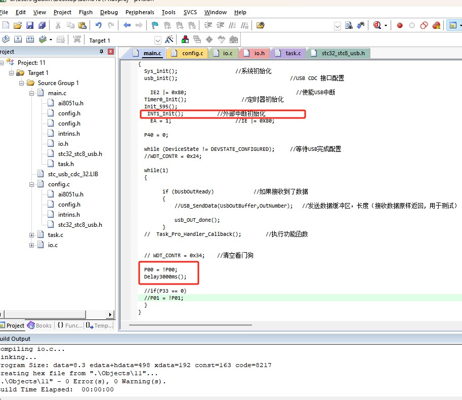Show the Books panel tab
Viewport: 462px width, 400px height.
pos(39,326)
